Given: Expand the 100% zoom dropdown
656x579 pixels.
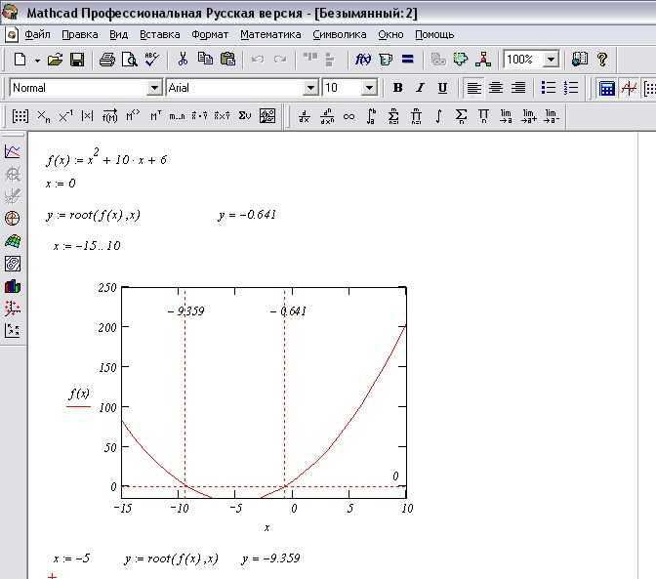Looking at the screenshot, I should point(551,60).
